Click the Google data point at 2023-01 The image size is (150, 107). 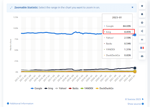tap(135, 35)
